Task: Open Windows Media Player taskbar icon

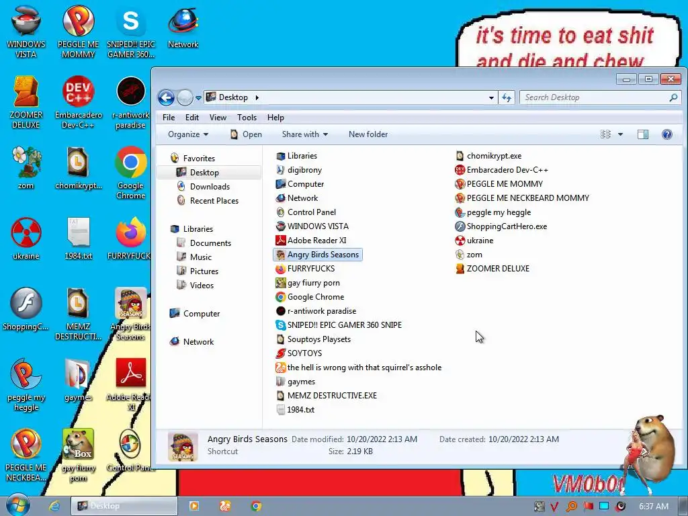Action: pos(194,506)
